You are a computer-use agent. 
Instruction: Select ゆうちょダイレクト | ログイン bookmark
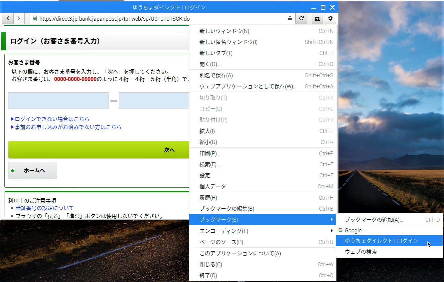389,241
